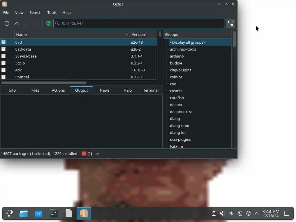Open the system settings taskbar icon
296x222 pixels.
click(54, 213)
